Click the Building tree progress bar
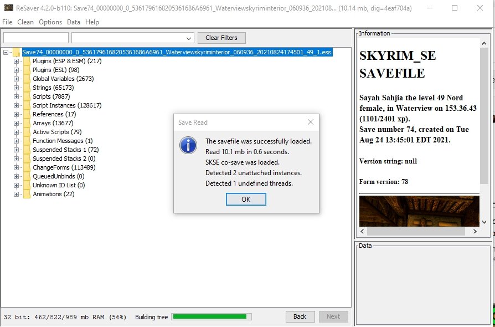495x327 pixels. [211, 317]
